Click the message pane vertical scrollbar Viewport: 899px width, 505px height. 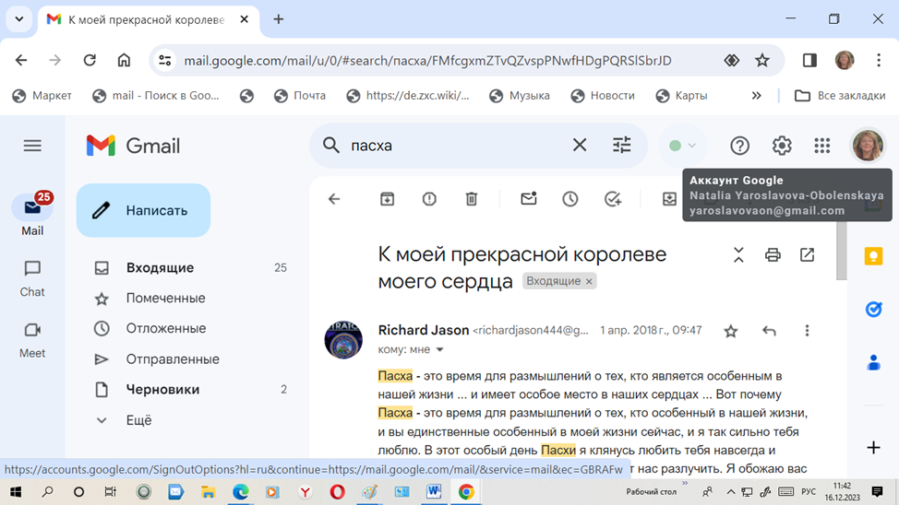[x=842, y=251]
